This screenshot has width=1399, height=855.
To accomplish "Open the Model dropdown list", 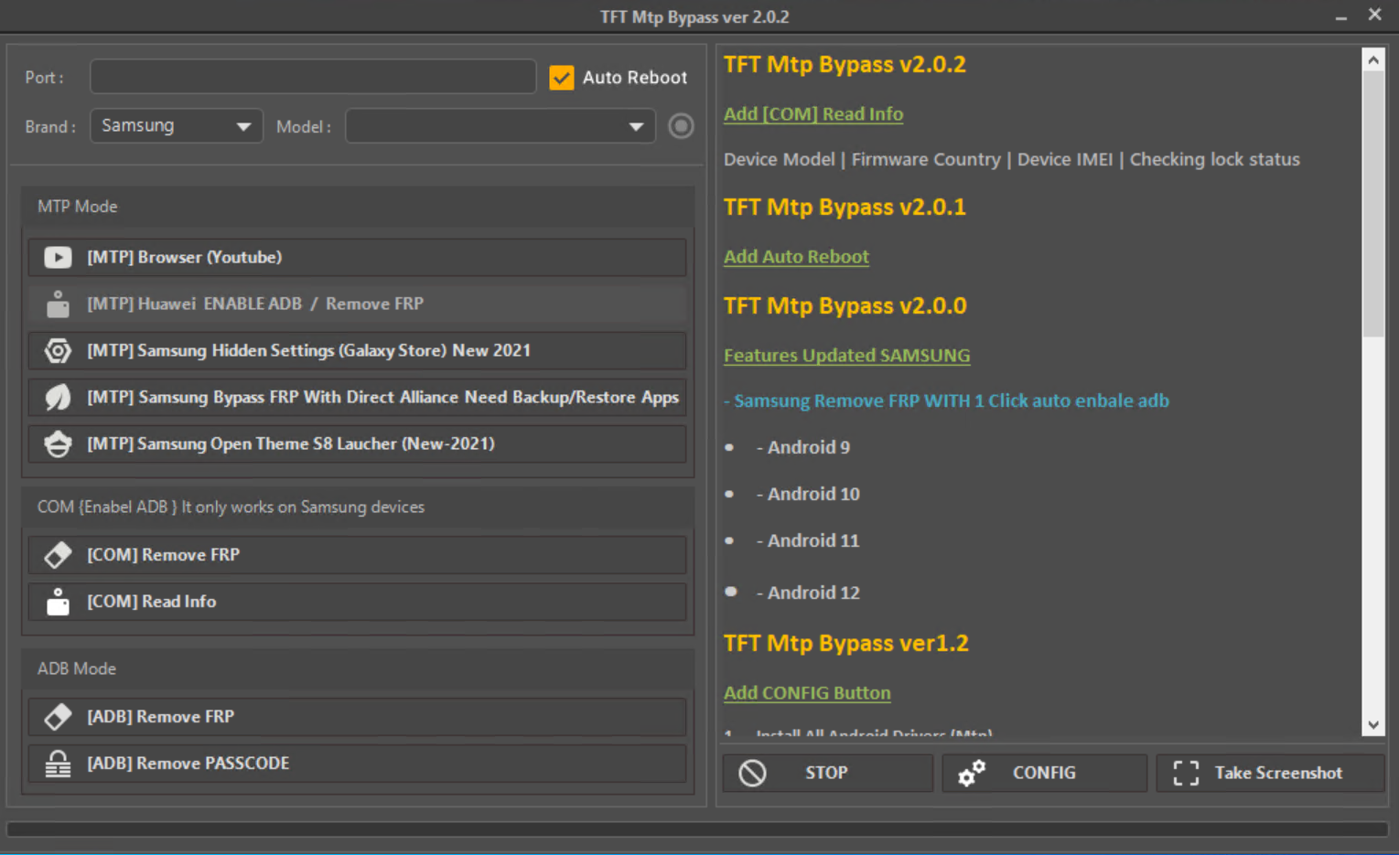I will pyautogui.click(x=500, y=126).
